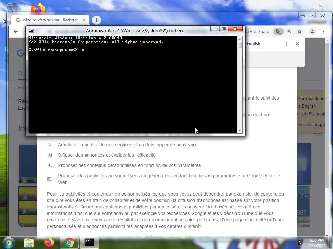This screenshot has width=333, height=249.
Task: Open the Google Translate icon in address bar
Action: pos(278,31)
